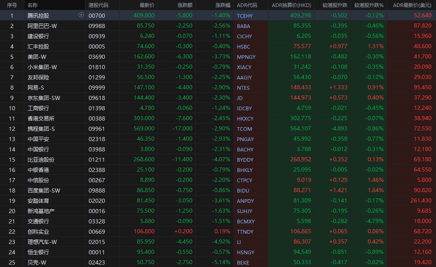Click 携程集团-S change amount -17.000
This screenshot has width=436, height=267.
coord(182,128)
